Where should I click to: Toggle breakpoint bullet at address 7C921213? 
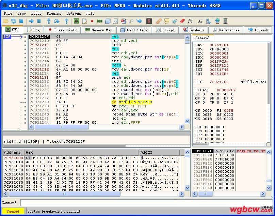point(25,49)
